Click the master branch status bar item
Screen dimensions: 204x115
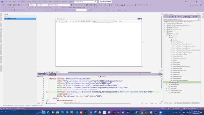[x=176, y=109]
